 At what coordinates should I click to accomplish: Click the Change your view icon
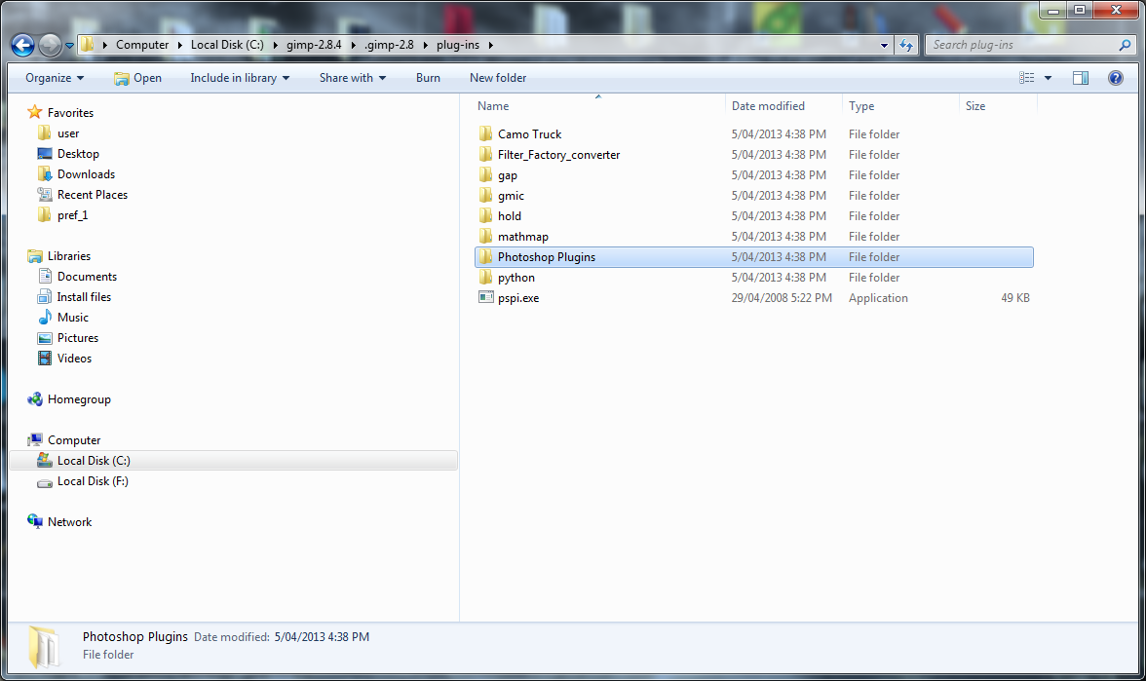1027,78
